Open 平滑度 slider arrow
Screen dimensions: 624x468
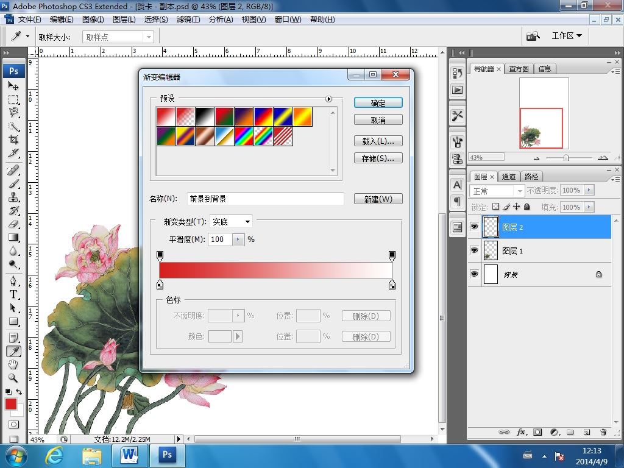point(238,239)
